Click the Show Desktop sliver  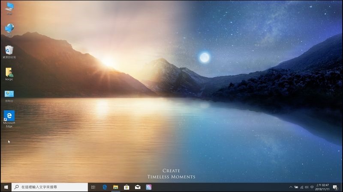click(x=342, y=187)
